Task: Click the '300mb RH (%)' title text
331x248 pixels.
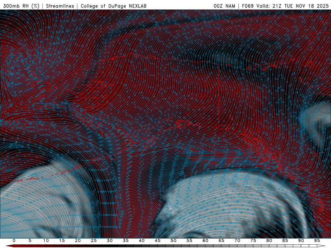Action: (22, 6)
